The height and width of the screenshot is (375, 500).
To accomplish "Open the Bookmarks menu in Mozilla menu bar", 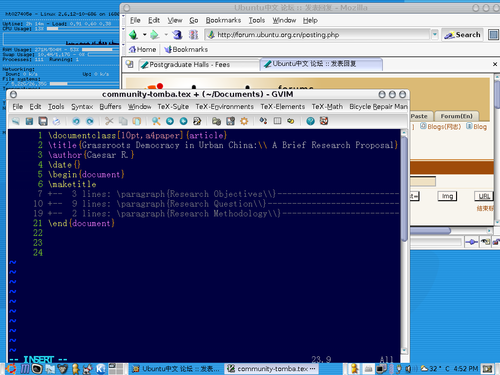I will [223, 20].
